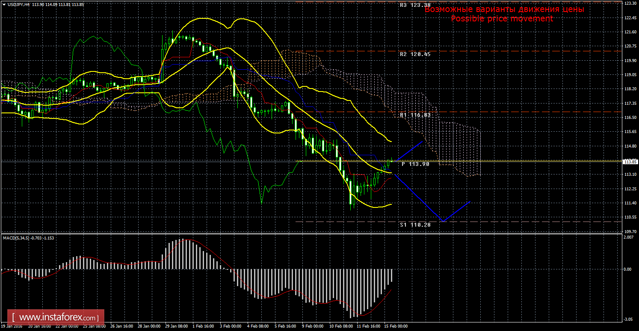Image resolution: width=639 pixels, height=331 pixels.
Task: Select the R2 120.45 resistance level label
Action: pos(415,54)
